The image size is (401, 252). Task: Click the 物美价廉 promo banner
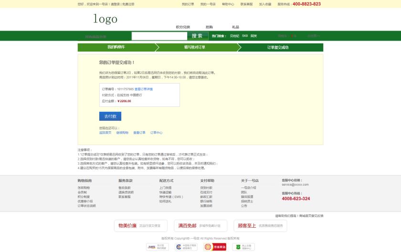point(141,226)
